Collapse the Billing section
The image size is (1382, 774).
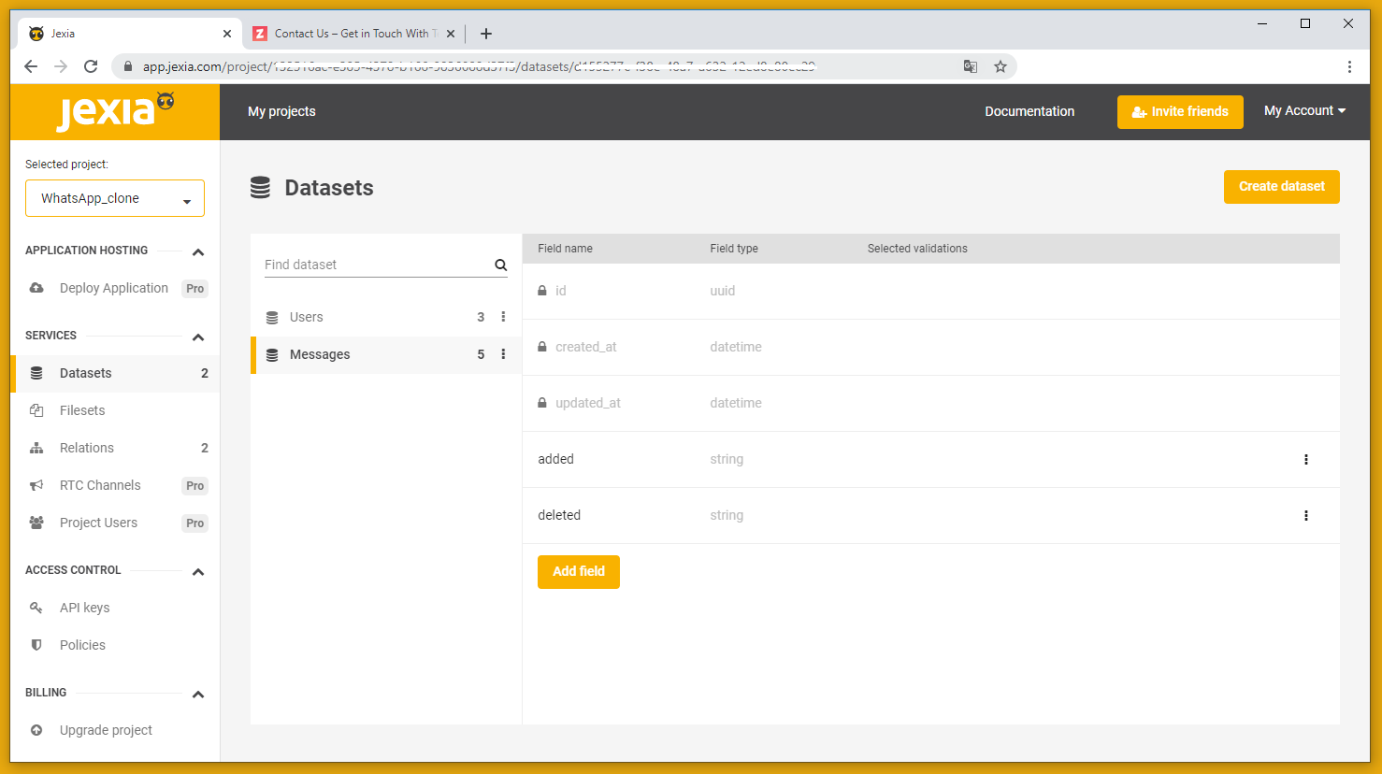198,695
